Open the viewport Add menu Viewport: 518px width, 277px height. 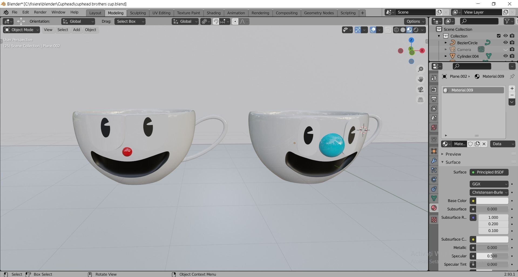point(76,30)
